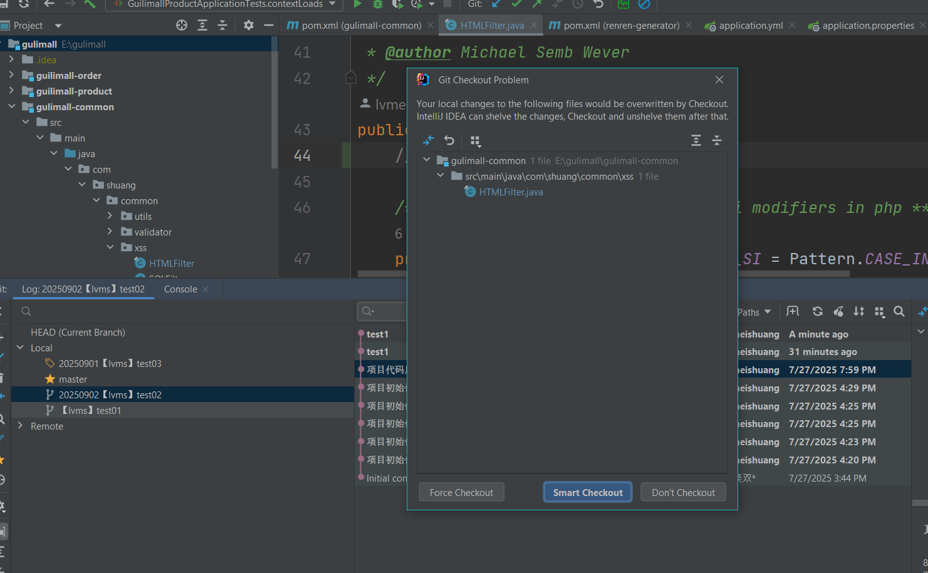
Task: Close the Console tab
Action: click(206, 289)
